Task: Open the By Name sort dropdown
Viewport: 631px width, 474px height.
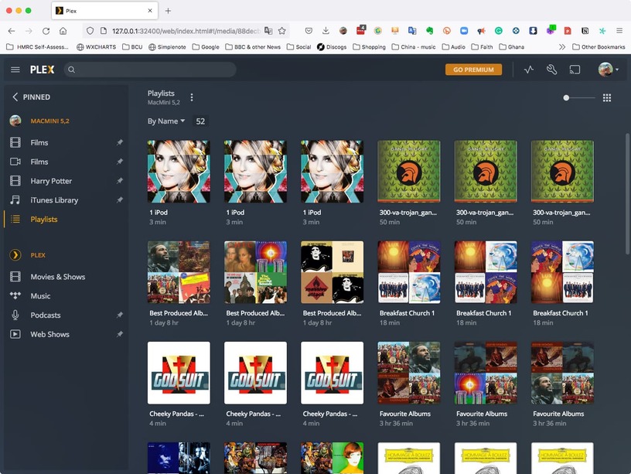Action: point(166,121)
